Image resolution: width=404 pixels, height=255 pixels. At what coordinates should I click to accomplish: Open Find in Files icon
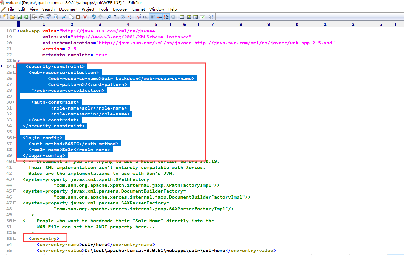[123, 17]
